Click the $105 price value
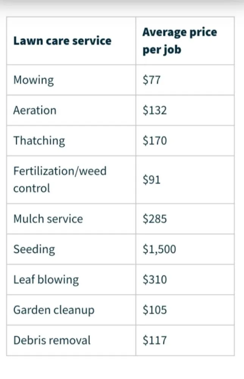This screenshot has width=244, height=379. pyautogui.click(x=155, y=310)
